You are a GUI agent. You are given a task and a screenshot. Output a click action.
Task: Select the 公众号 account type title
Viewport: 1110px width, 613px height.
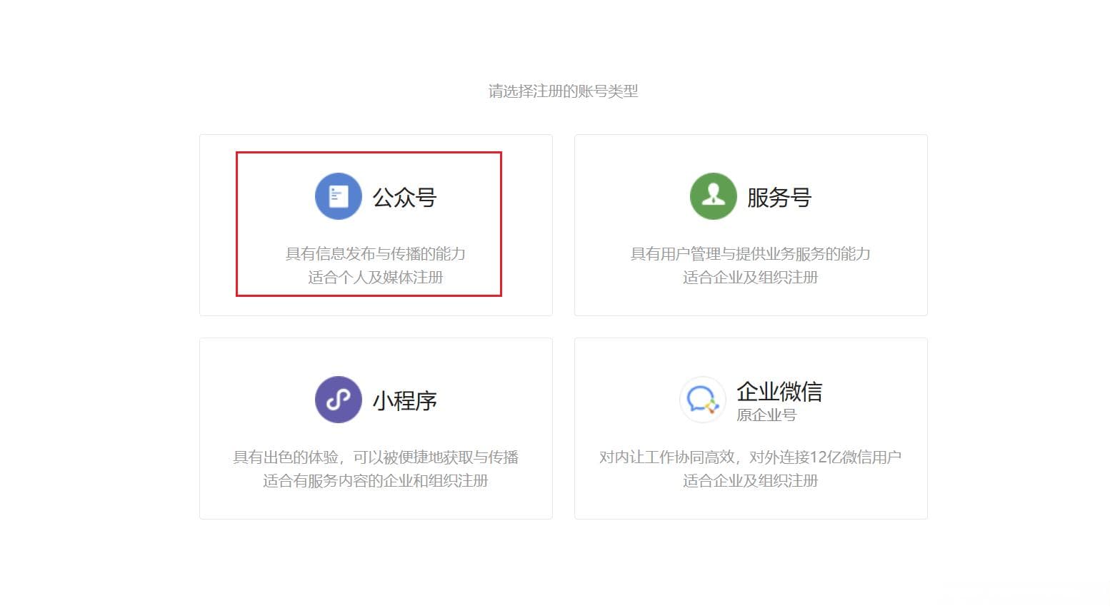point(405,198)
